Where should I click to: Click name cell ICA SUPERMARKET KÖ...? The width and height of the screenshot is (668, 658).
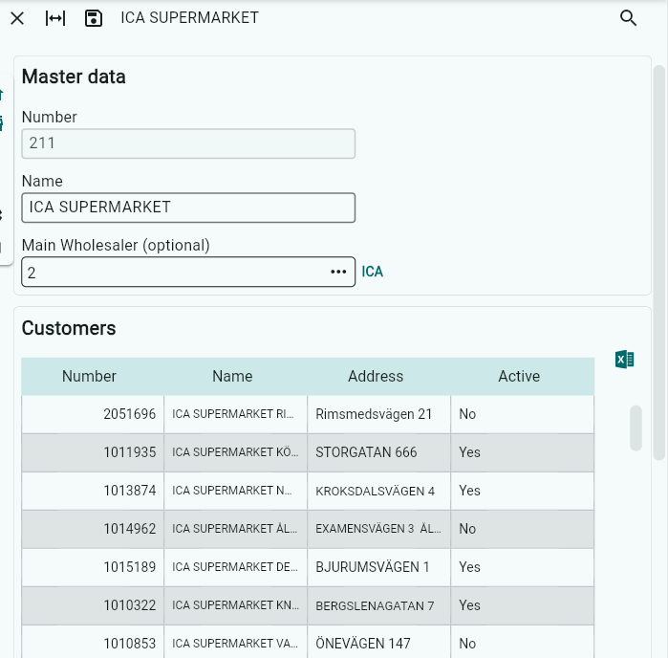coord(236,452)
